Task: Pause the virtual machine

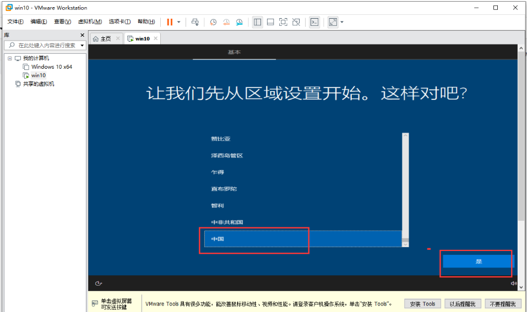Action: 170,22
